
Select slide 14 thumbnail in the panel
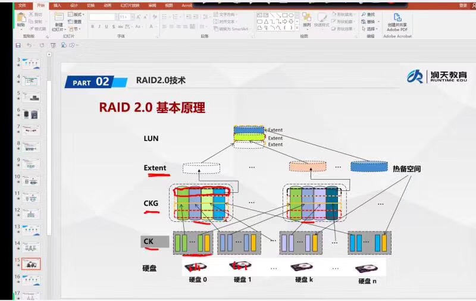pos(31,247)
